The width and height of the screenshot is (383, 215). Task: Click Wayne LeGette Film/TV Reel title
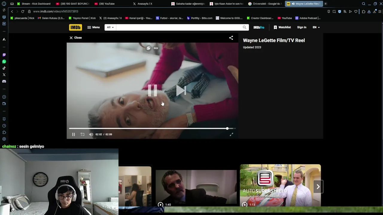(x=274, y=40)
